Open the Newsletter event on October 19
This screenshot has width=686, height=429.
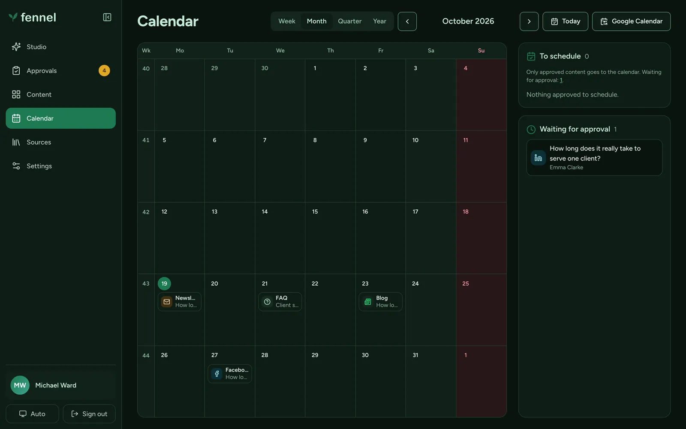click(x=180, y=302)
